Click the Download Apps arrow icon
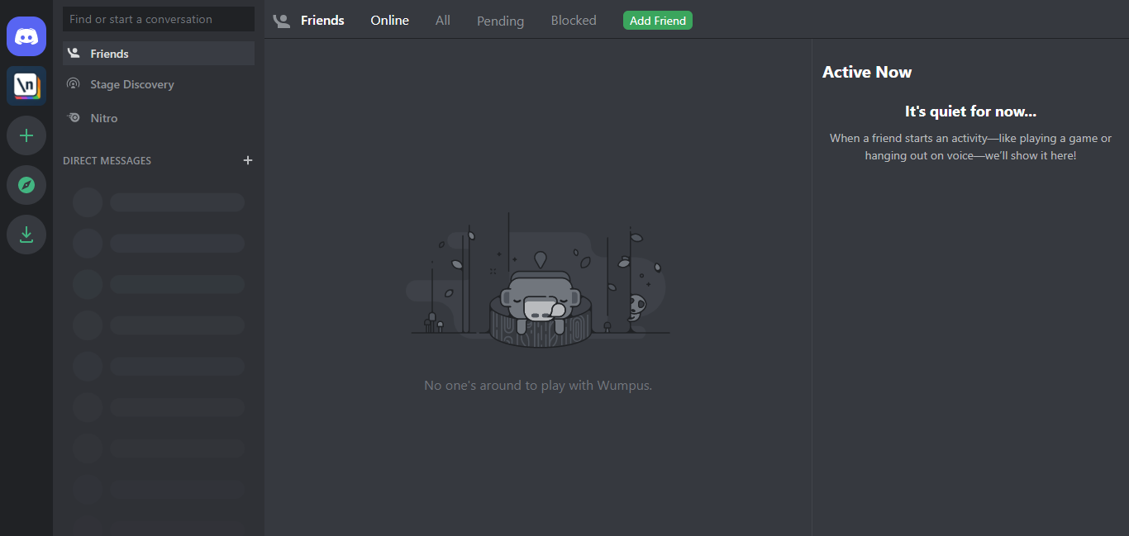 pos(26,235)
